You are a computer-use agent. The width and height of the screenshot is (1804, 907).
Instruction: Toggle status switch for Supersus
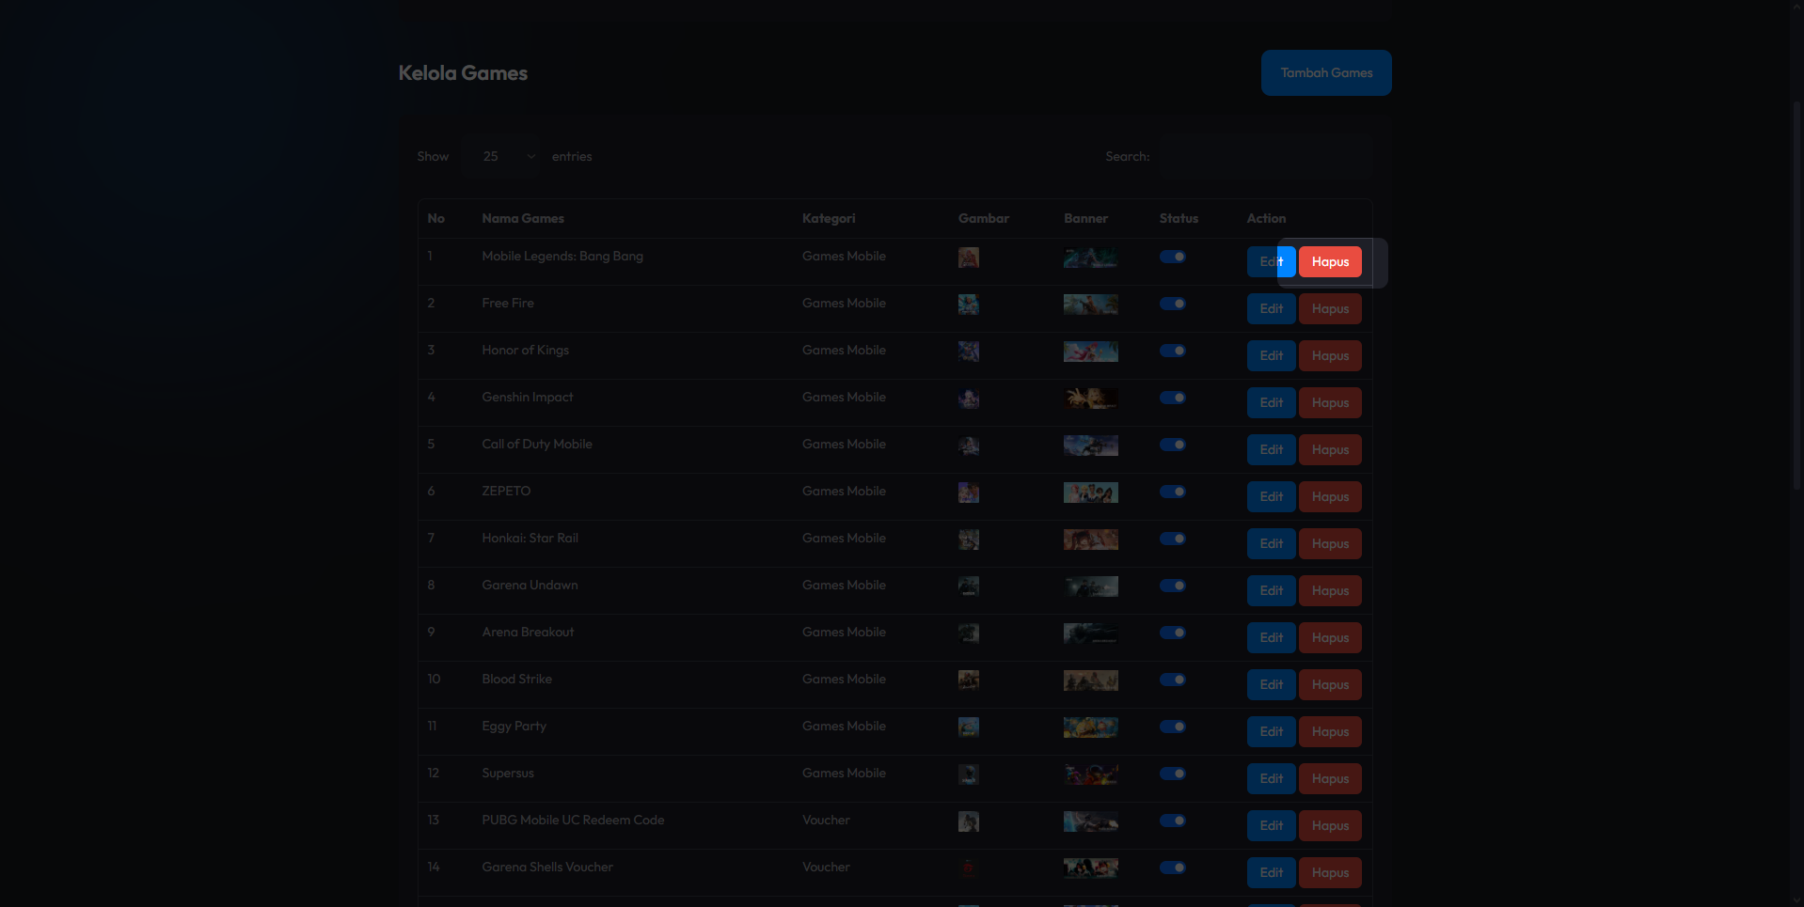(1173, 774)
